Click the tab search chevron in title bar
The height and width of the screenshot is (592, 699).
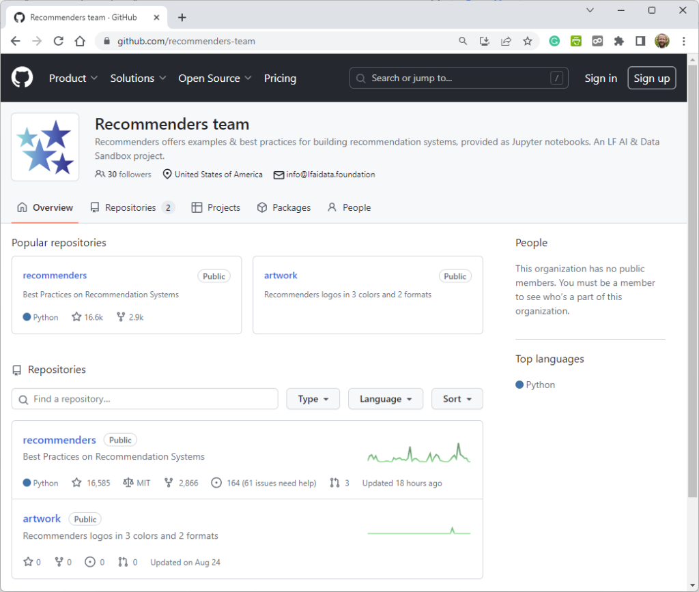(590, 10)
